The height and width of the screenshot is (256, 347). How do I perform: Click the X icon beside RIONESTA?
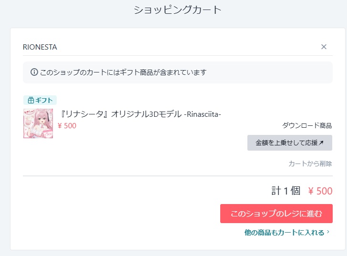pos(324,47)
